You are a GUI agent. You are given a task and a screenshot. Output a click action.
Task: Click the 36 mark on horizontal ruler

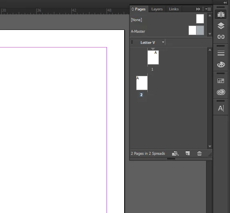click(39, 10)
